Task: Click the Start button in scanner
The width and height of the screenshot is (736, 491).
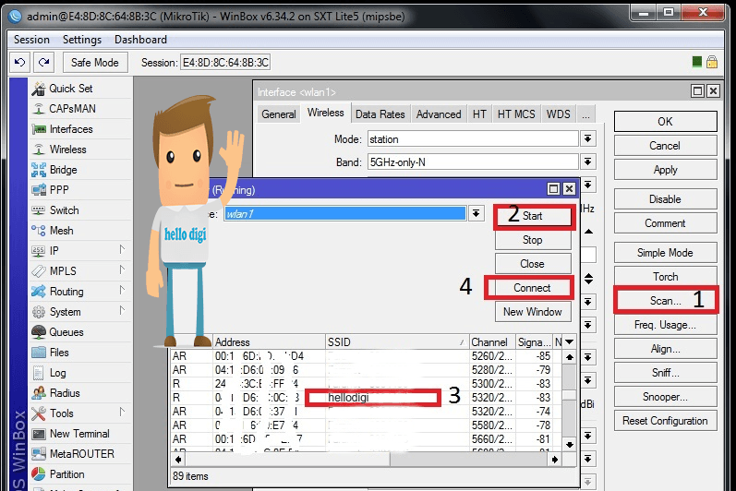Action: pos(533,216)
